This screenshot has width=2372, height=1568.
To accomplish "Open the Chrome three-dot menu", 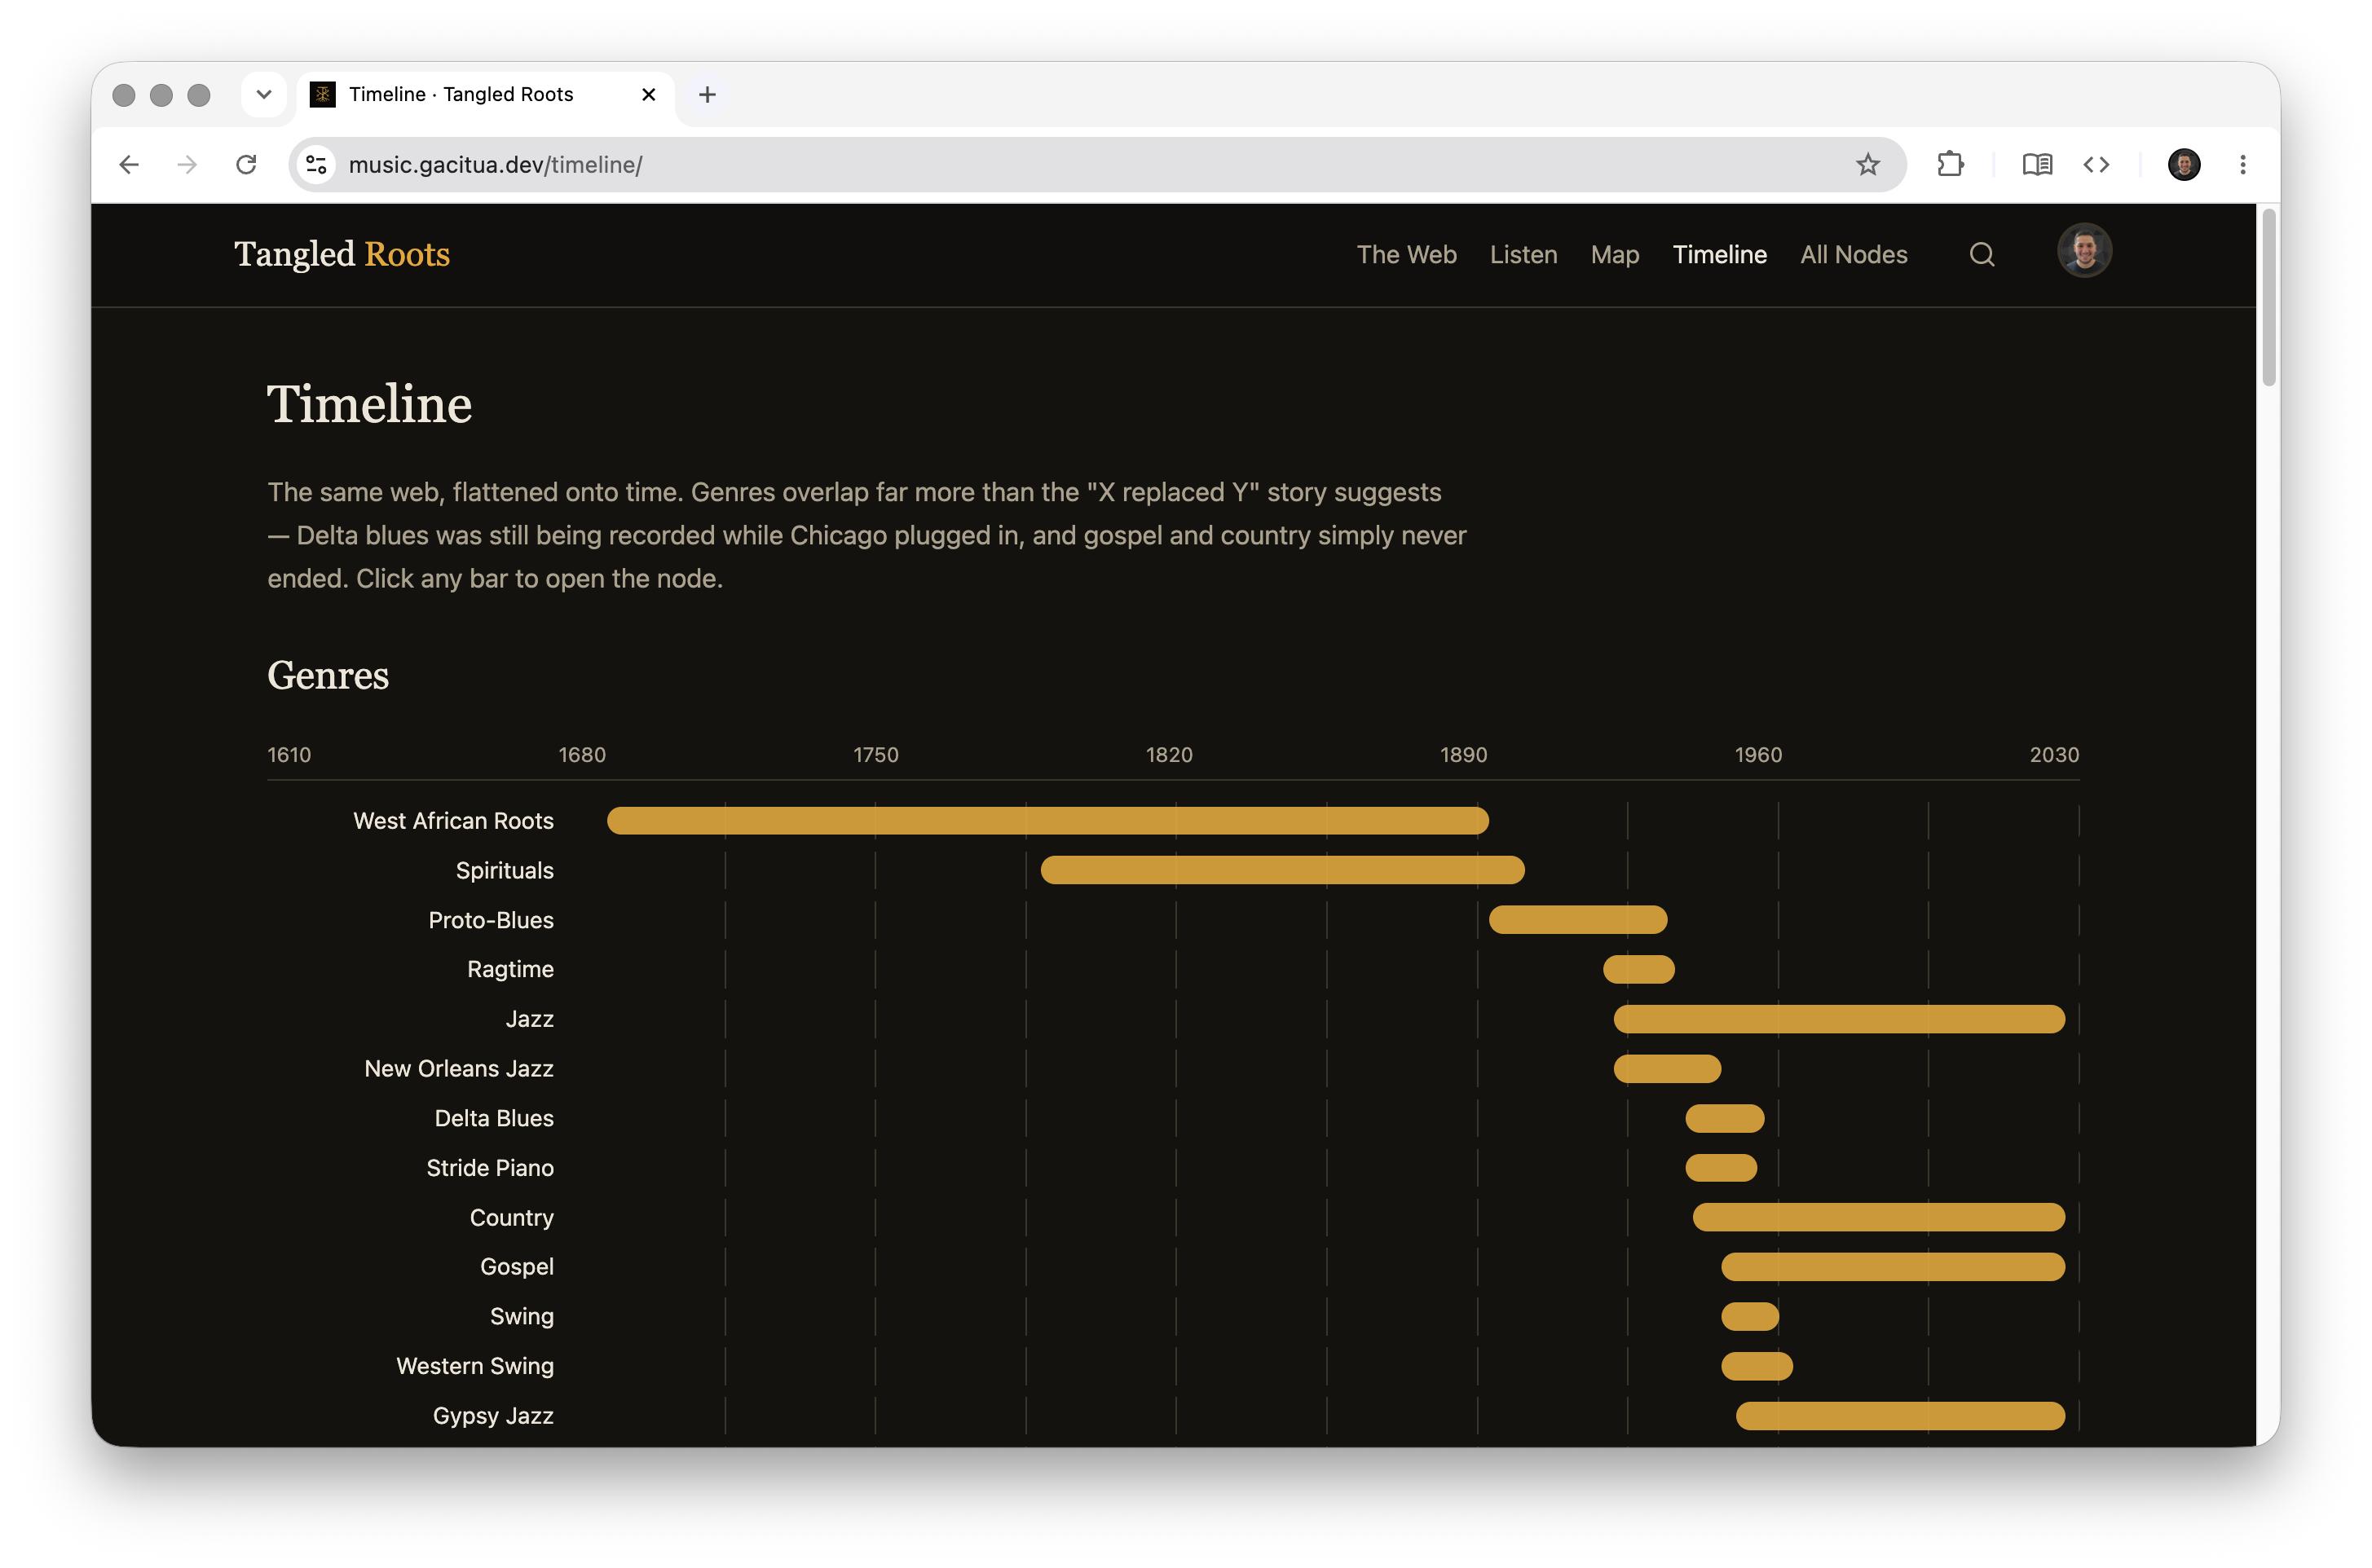I will (x=2242, y=165).
